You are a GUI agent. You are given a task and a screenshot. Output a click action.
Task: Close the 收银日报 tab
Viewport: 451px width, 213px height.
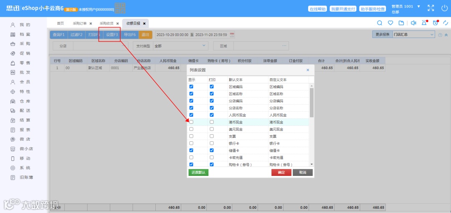(144, 23)
